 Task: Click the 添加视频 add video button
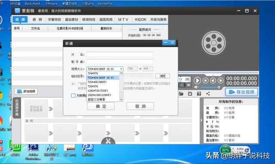26,91
